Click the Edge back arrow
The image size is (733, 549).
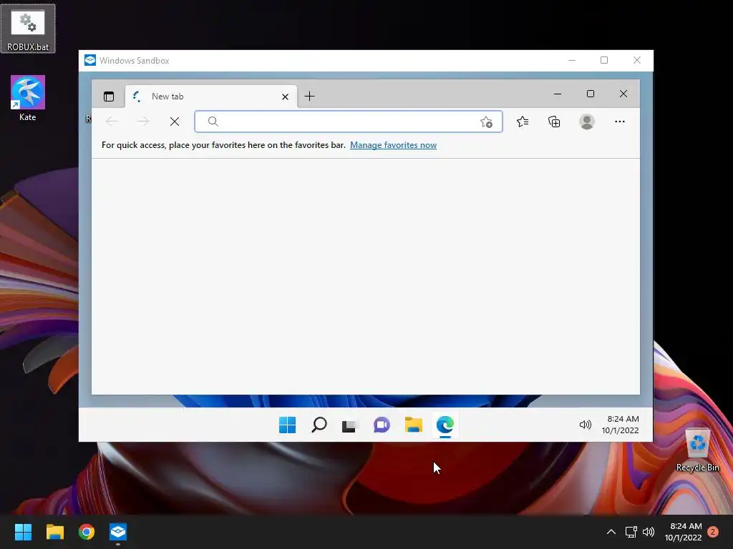[112, 122]
